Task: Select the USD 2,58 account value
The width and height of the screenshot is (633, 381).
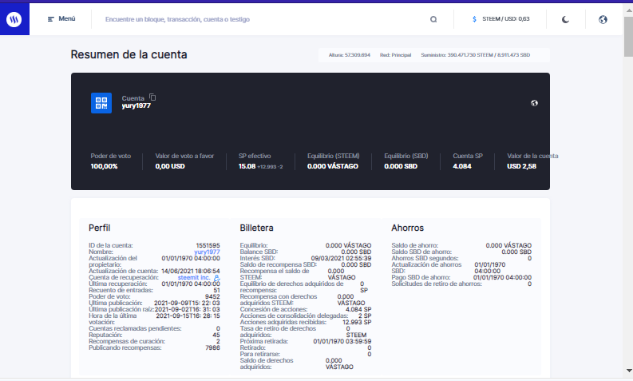Action: pyautogui.click(x=521, y=166)
